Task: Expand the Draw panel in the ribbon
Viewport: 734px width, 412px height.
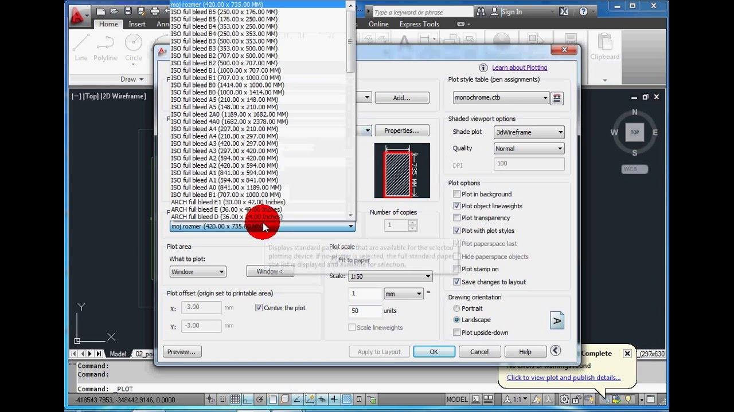Action: tap(132, 80)
